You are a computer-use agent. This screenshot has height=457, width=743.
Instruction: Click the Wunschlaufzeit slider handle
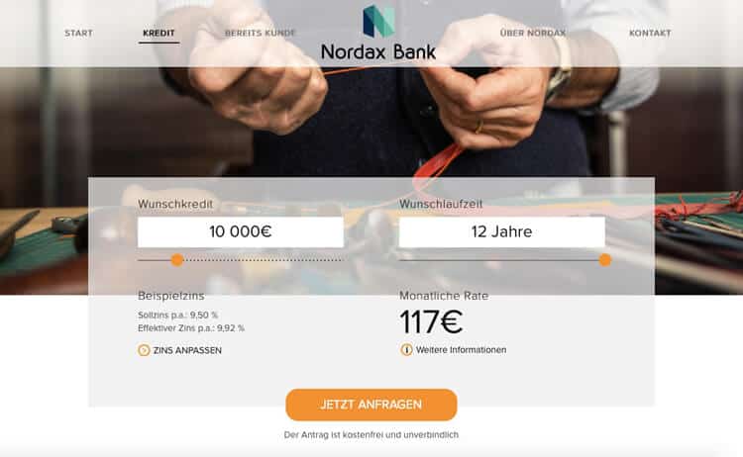604,260
